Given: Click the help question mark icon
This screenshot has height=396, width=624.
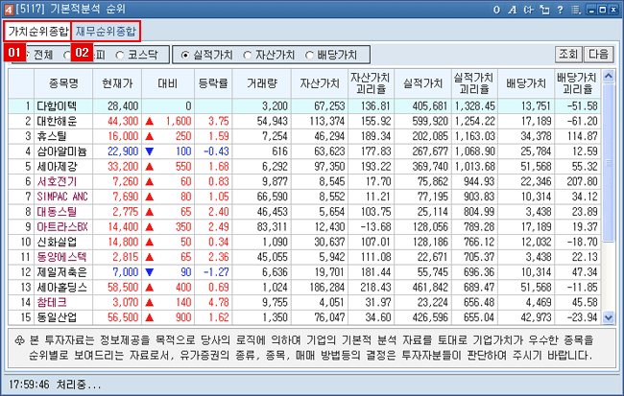Looking at the screenshot, I should point(560,9).
